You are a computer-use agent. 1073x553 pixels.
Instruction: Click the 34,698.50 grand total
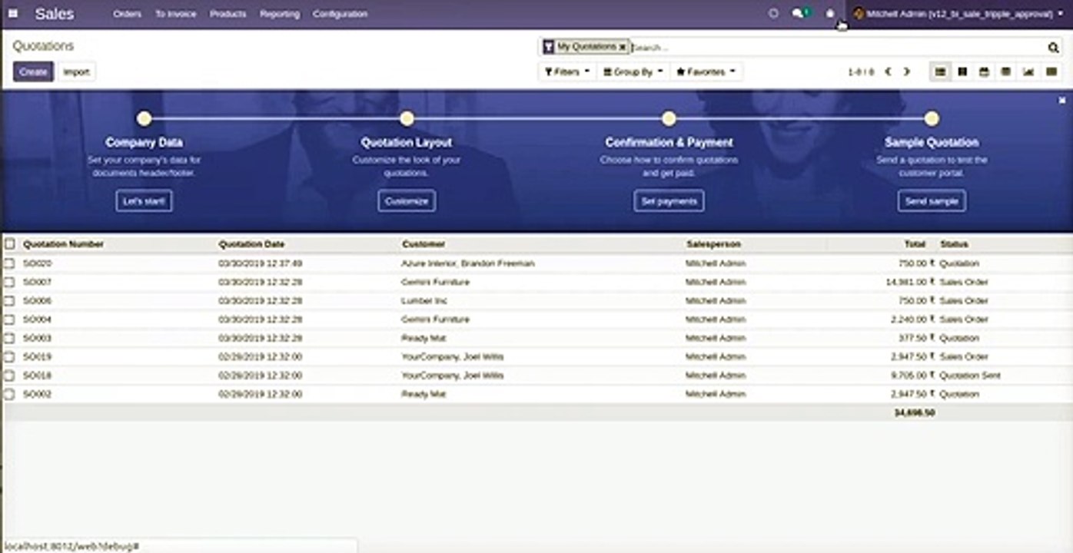coord(915,413)
